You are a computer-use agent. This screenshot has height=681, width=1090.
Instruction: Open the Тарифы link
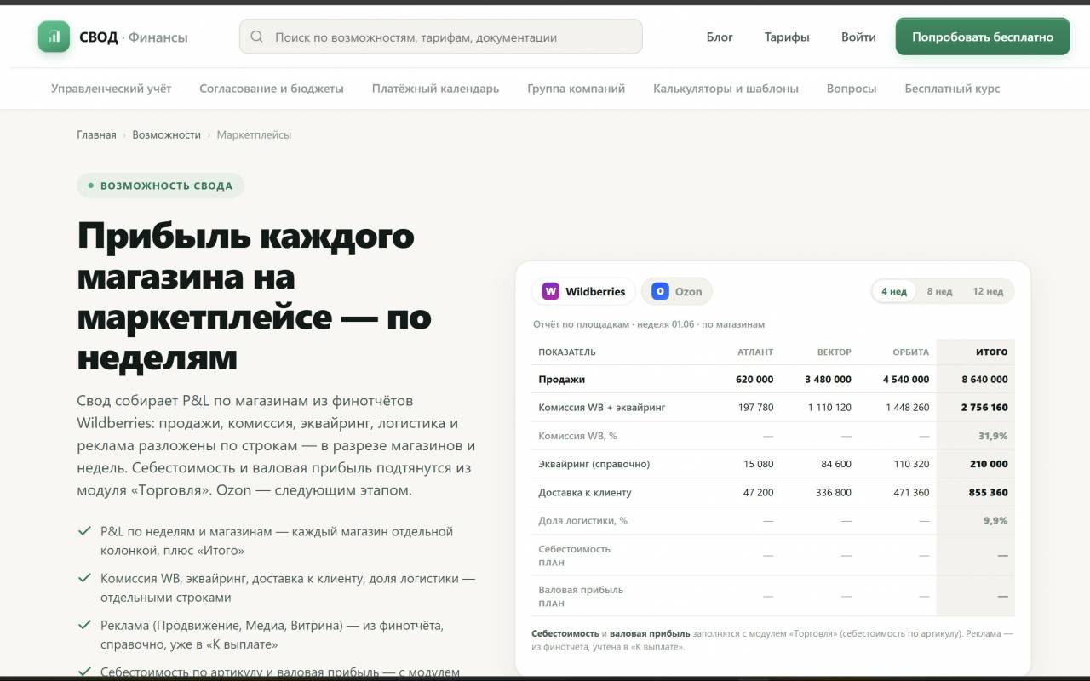coord(787,37)
